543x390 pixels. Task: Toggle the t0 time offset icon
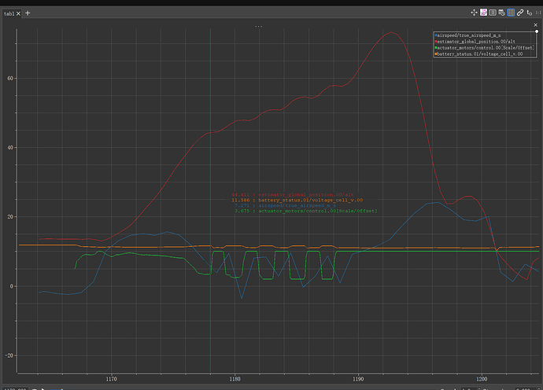528,13
